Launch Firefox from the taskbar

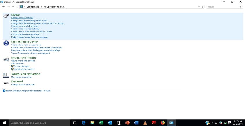[x=163, y=123]
